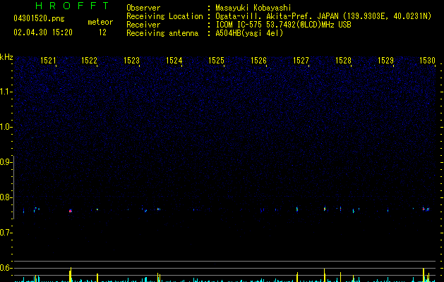Click the Observer label
This screenshot has width=444, height=282.
pyautogui.click(x=143, y=8)
